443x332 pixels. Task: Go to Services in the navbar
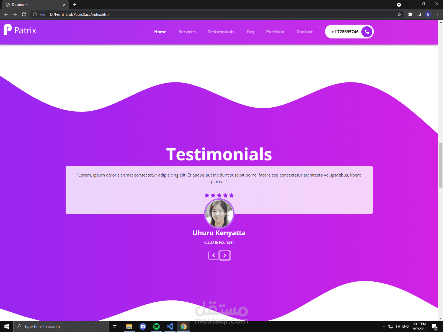coord(187,32)
